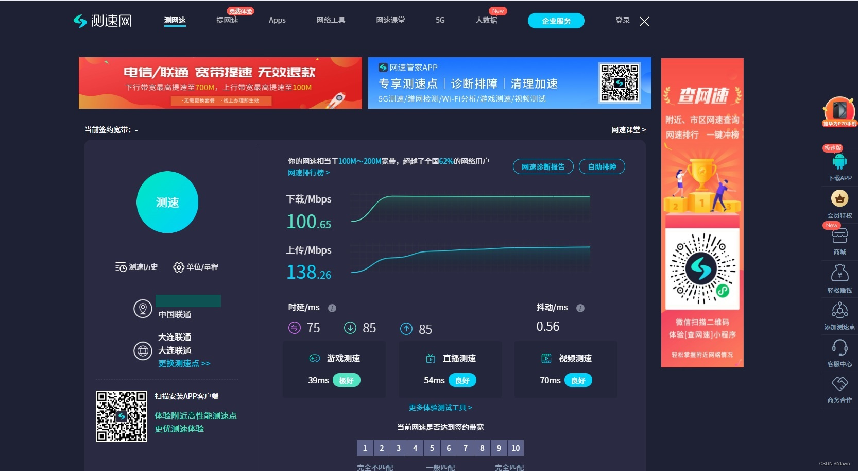Open the 网速课堂 nav item

[390, 20]
